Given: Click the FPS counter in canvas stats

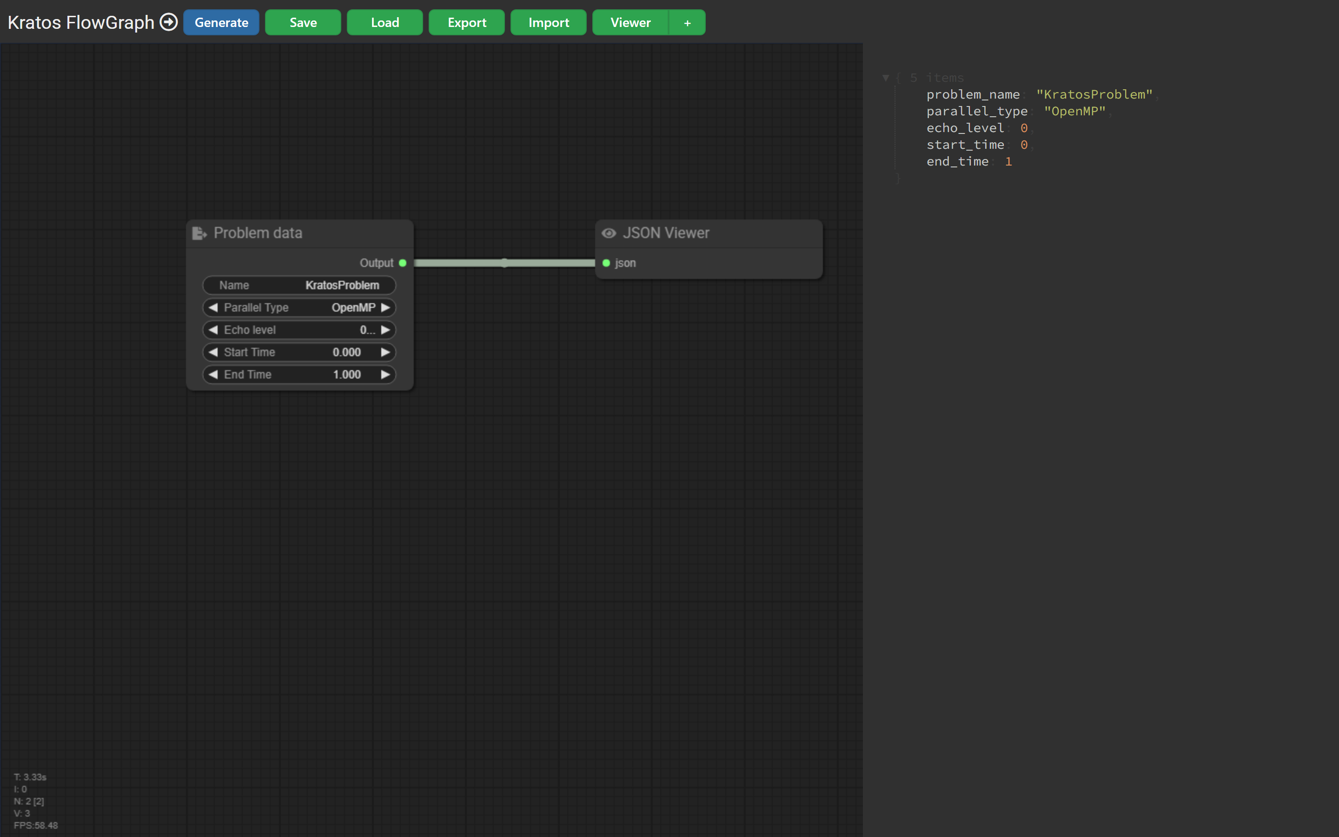Looking at the screenshot, I should pos(35,825).
